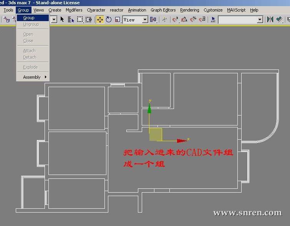
Task: Open the Rendering menu
Action: [x=190, y=10]
